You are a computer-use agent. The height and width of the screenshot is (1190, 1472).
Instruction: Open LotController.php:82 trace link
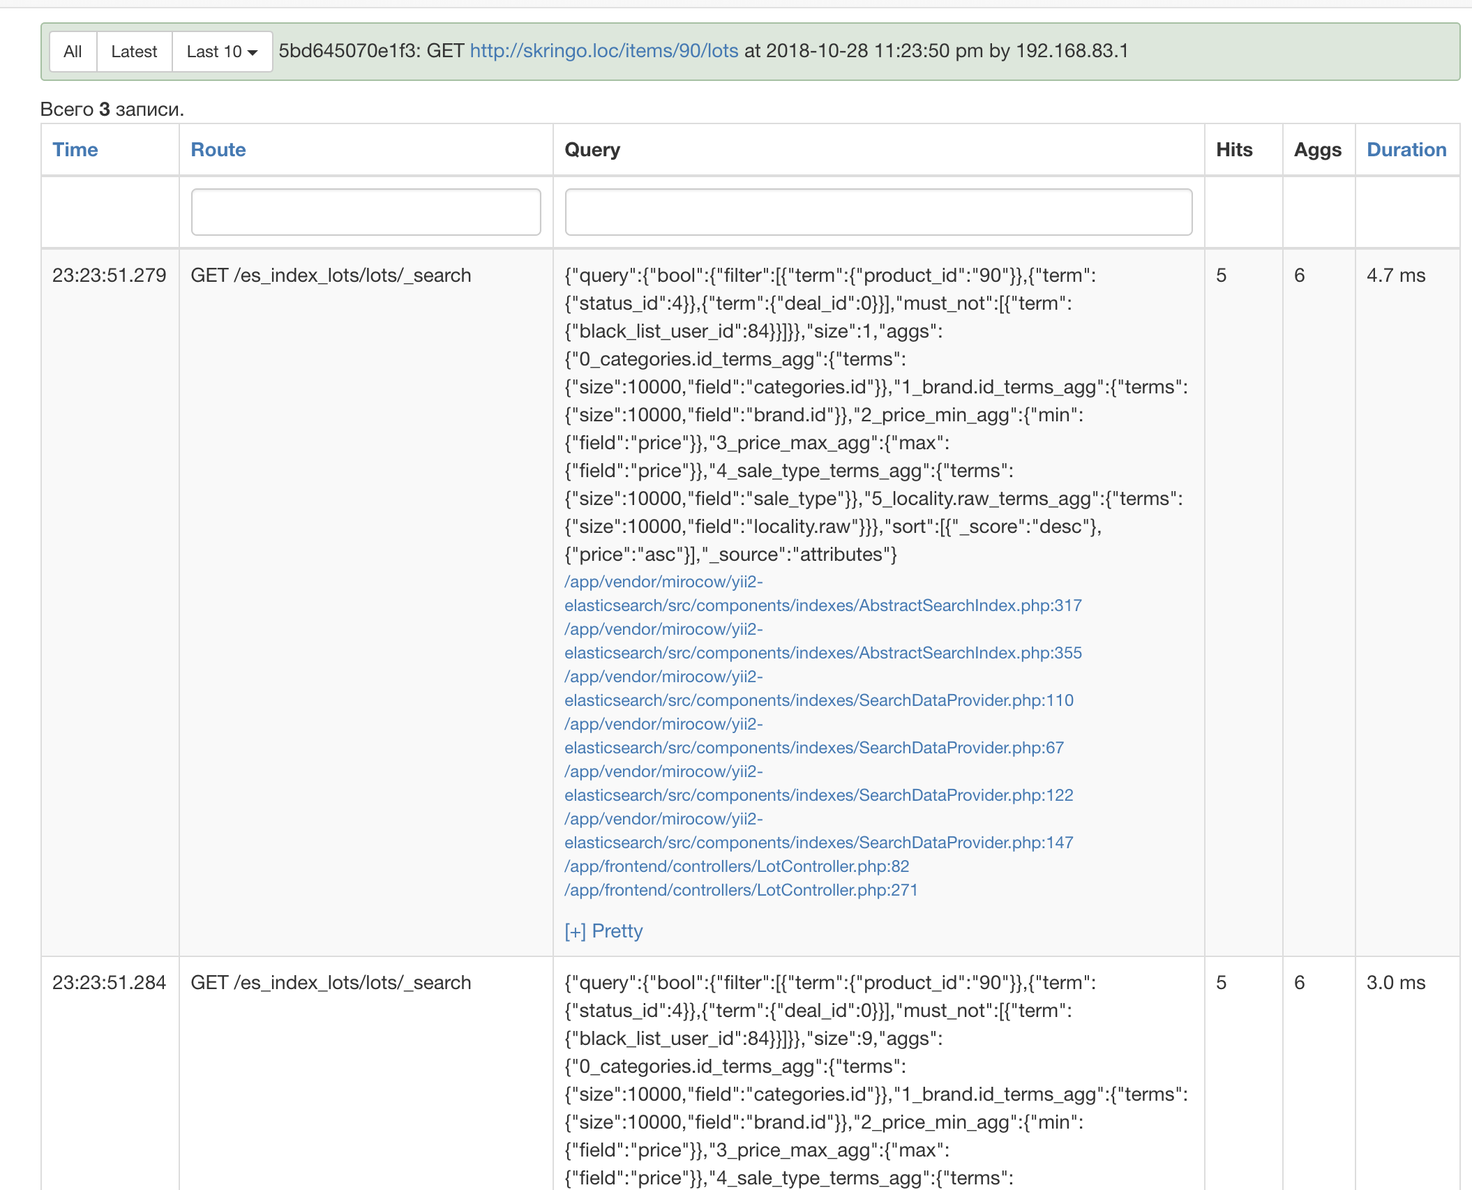736,866
